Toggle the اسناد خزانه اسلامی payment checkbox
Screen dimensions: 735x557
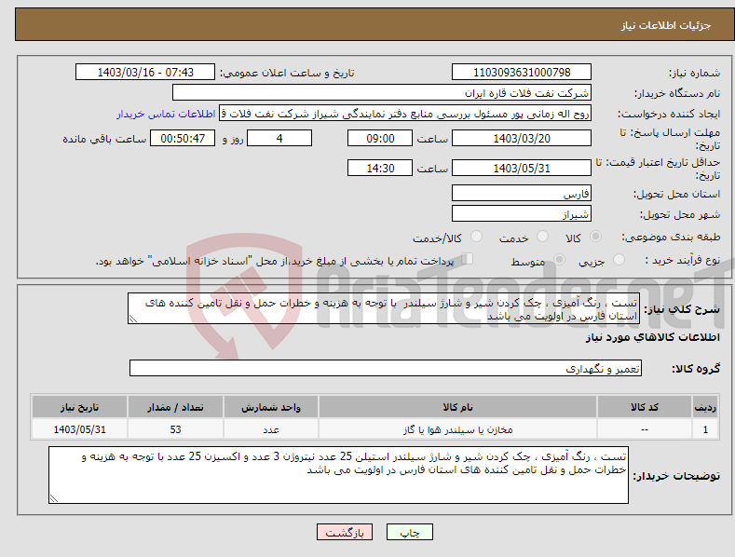tap(468, 259)
